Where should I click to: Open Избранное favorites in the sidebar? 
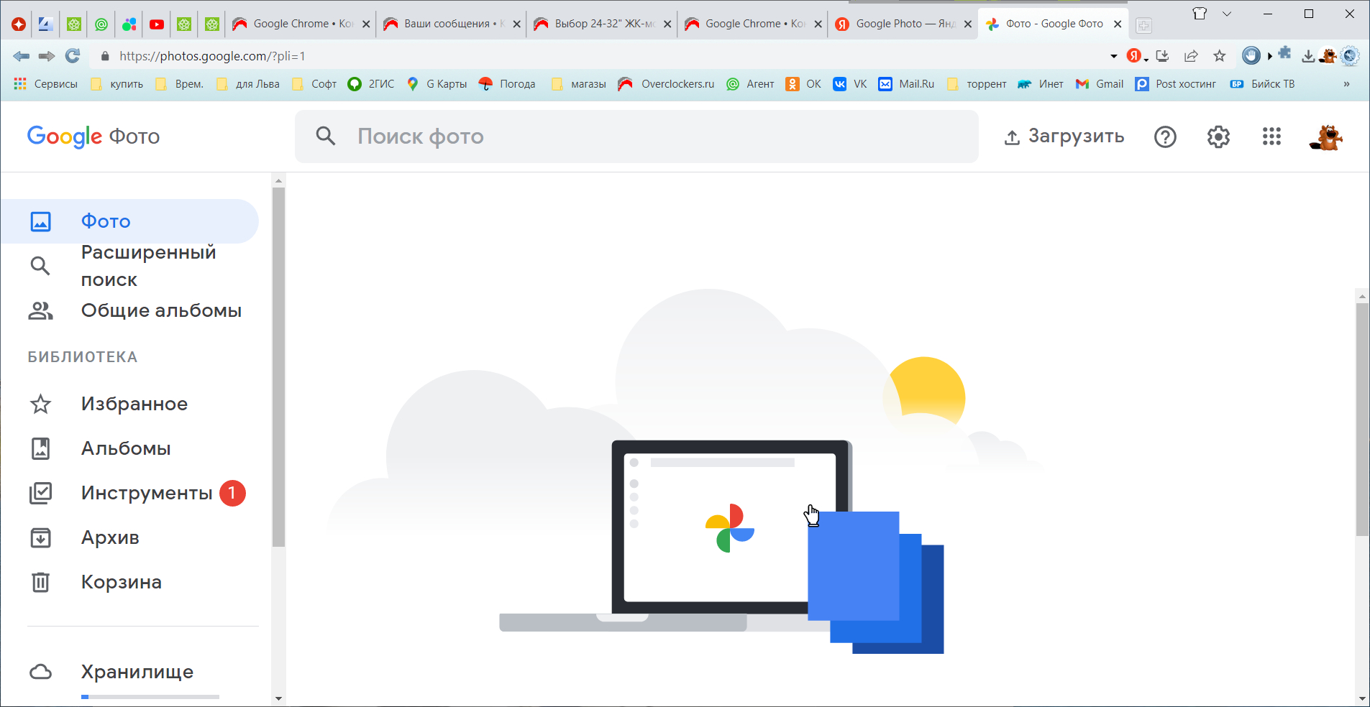129,404
